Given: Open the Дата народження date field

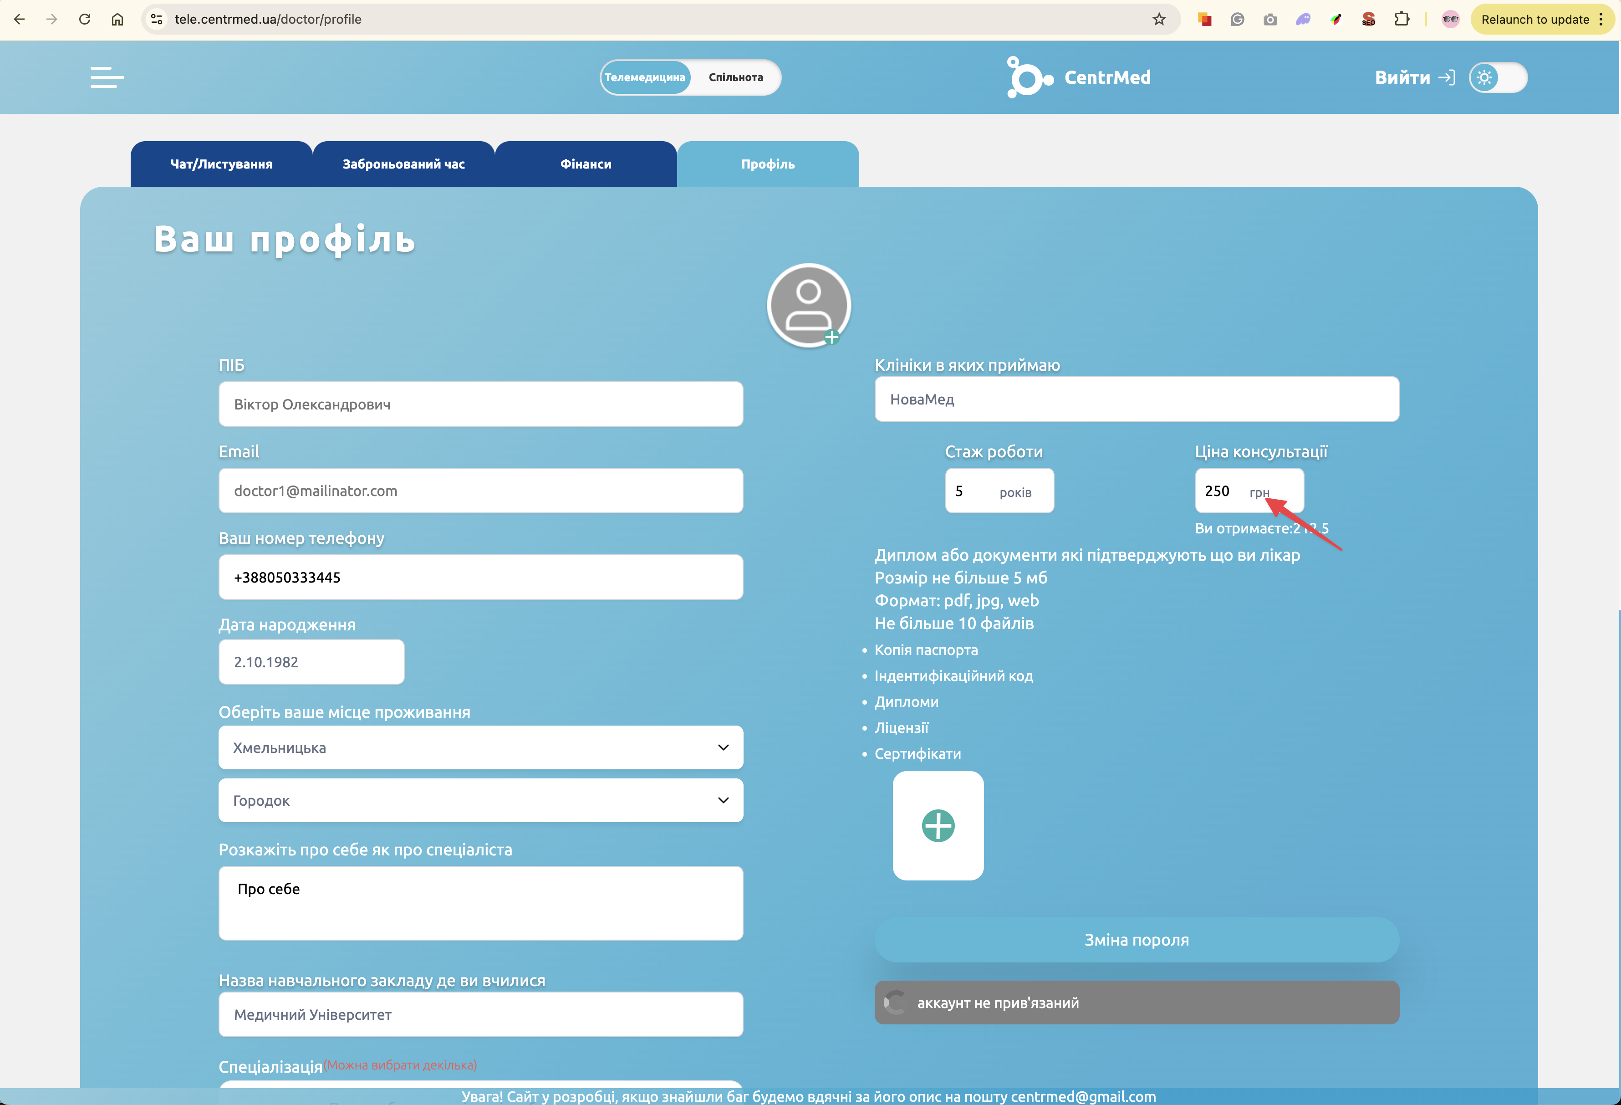Looking at the screenshot, I should click(311, 662).
